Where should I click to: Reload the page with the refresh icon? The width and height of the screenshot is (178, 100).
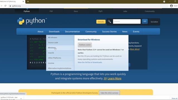5,6
